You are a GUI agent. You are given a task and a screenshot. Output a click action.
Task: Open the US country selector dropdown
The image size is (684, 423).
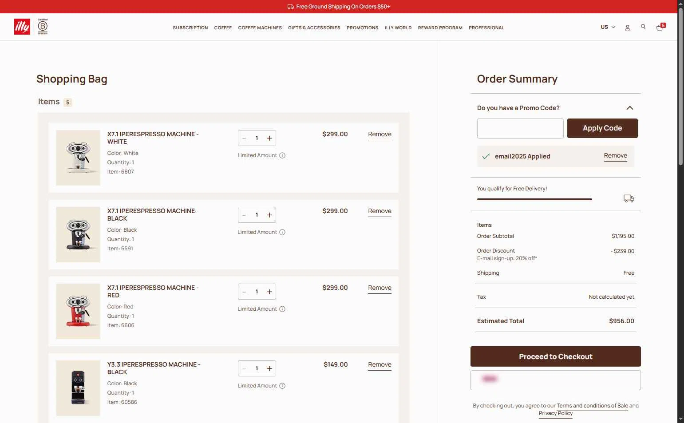[x=608, y=27]
